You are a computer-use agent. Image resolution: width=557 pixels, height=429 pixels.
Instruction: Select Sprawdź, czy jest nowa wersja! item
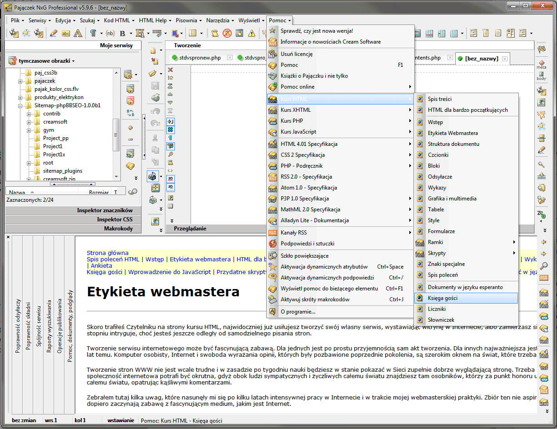[341, 31]
